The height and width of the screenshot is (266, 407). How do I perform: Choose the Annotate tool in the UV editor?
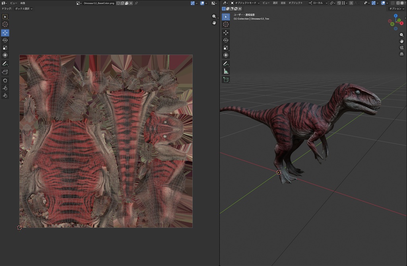(x=5, y=64)
